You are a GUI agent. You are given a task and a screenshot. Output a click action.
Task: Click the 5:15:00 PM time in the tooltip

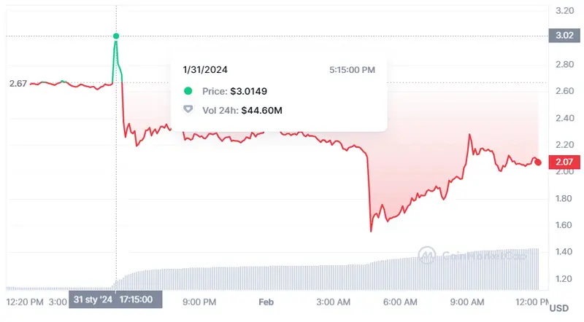coord(352,70)
